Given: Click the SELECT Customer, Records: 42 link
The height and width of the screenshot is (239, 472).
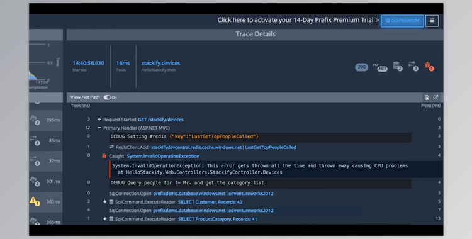Looking at the screenshot, I should tap(210, 202).
